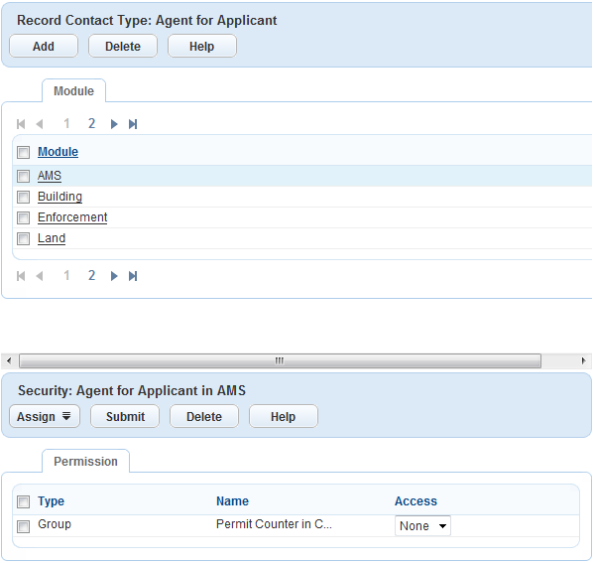Click the Add button
Image resolution: width=595 pixels, height=563 pixels.
[x=44, y=47]
